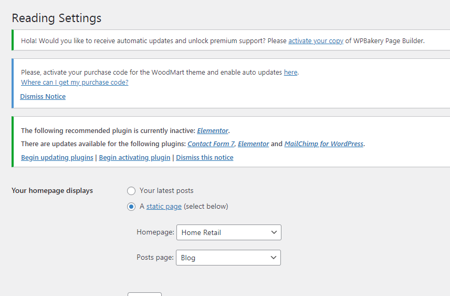
Task: Click 'Begin activating plugin'
Action: tap(134, 157)
